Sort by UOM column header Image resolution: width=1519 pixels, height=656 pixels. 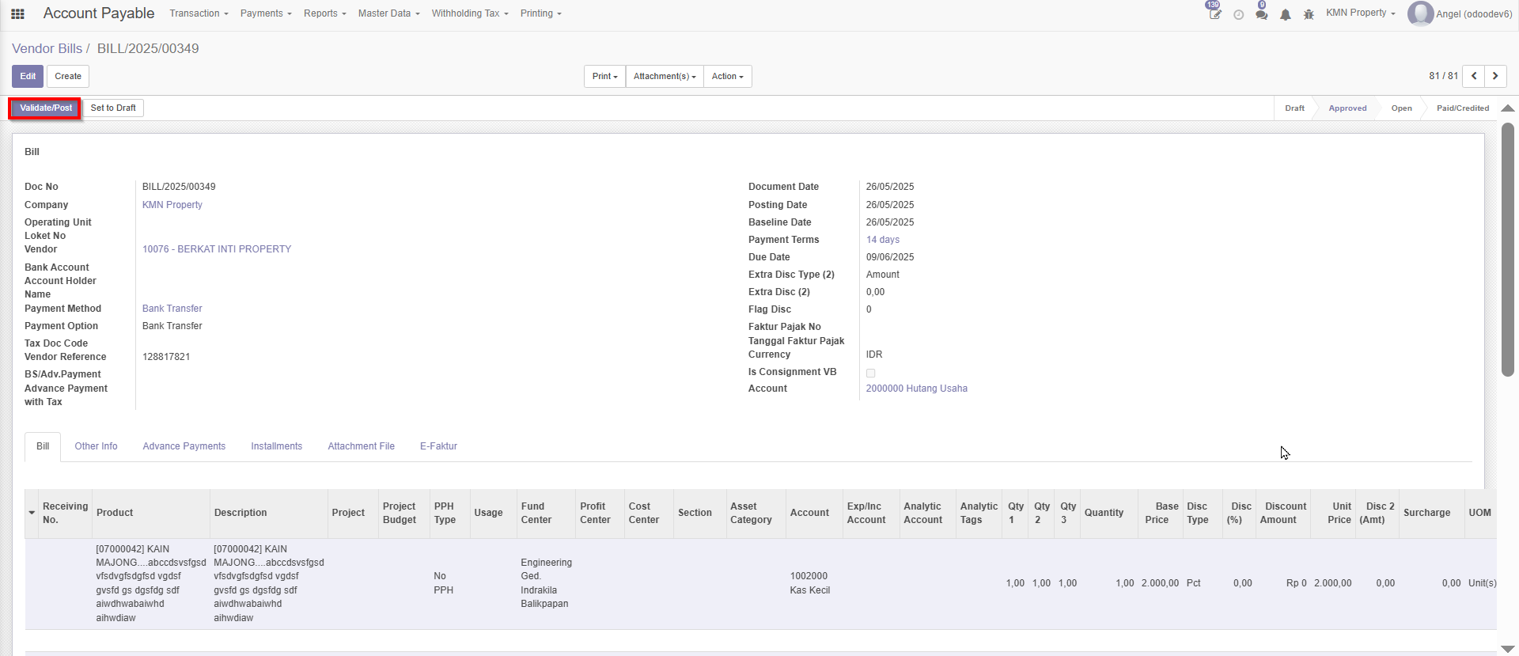click(x=1479, y=513)
